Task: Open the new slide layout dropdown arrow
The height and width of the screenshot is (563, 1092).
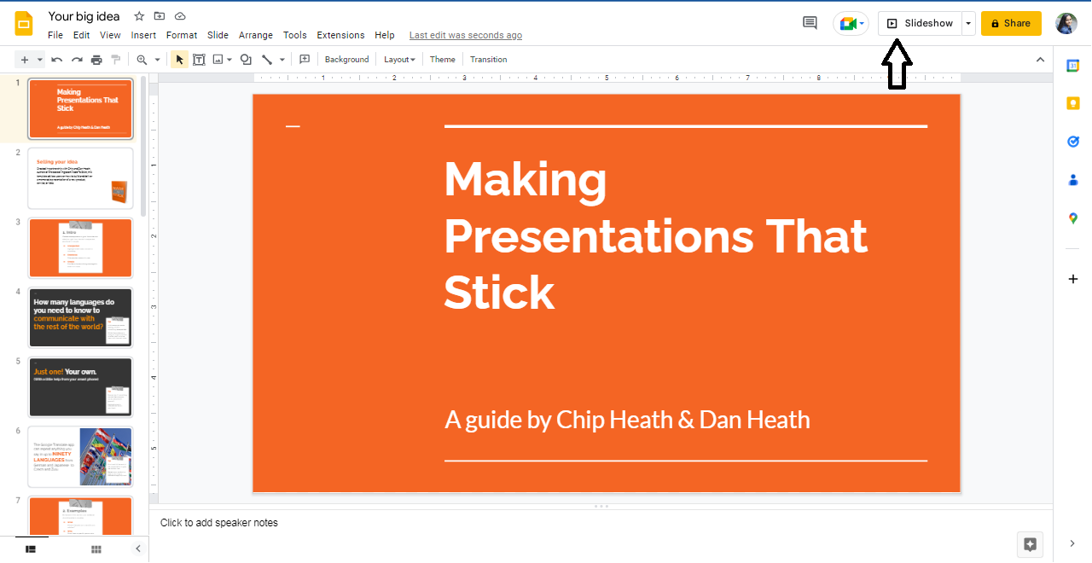Action: [x=38, y=60]
